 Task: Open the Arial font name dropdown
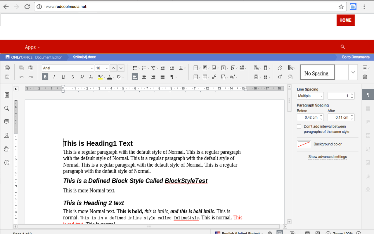pyautogui.click(x=68, y=68)
